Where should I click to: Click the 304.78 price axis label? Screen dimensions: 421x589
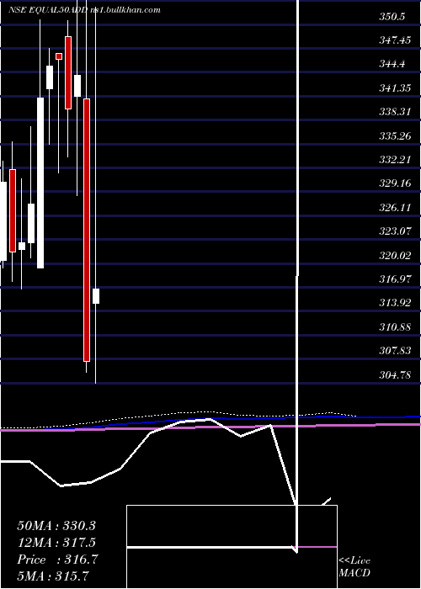pos(395,374)
